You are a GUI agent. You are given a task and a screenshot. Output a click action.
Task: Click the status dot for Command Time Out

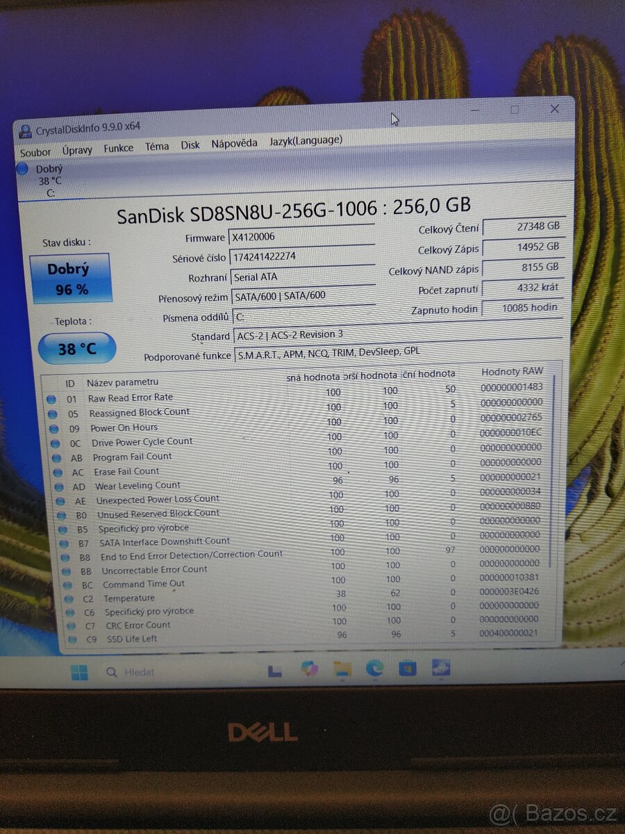pyautogui.click(x=67, y=585)
